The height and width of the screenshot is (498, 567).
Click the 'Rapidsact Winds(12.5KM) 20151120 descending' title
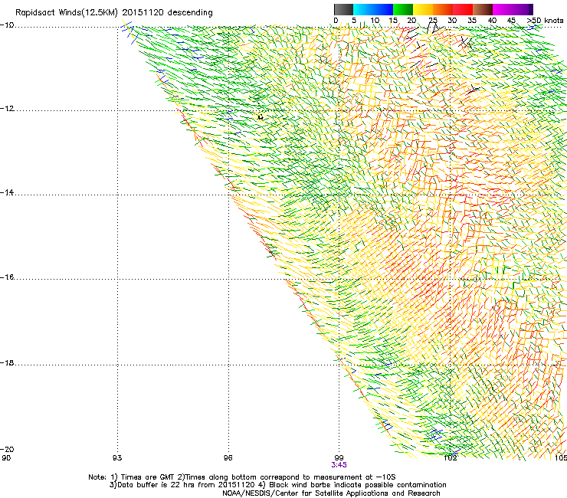[x=114, y=12]
